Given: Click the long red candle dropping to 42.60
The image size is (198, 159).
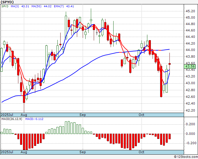Looking at the screenshot, I should pyautogui.click(x=161, y=82).
